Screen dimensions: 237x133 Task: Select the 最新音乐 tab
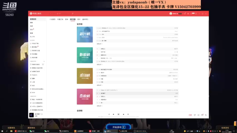click(x=85, y=19)
